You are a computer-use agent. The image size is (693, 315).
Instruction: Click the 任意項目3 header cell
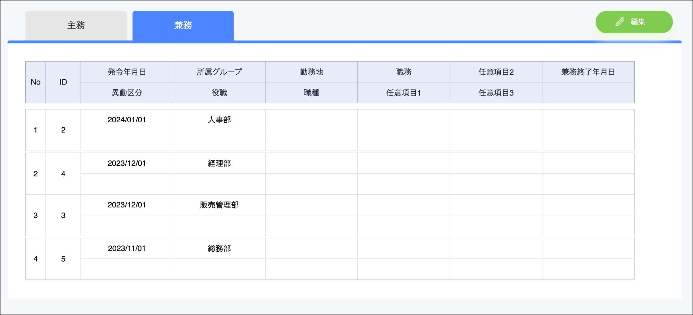coord(496,93)
